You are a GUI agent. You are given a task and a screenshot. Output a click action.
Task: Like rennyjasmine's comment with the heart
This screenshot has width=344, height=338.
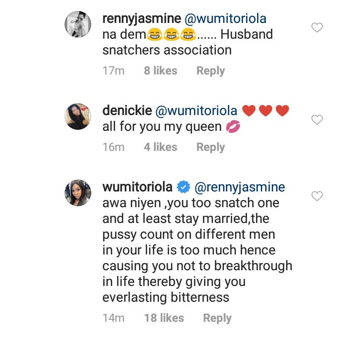(317, 28)
